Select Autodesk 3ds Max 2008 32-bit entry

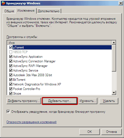pyautogui.click(x=33, y=75)
